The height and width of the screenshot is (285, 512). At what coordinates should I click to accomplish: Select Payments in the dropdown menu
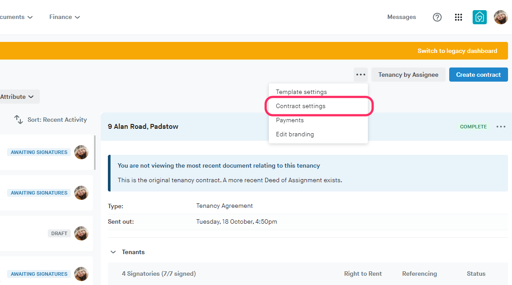[290, 120]
